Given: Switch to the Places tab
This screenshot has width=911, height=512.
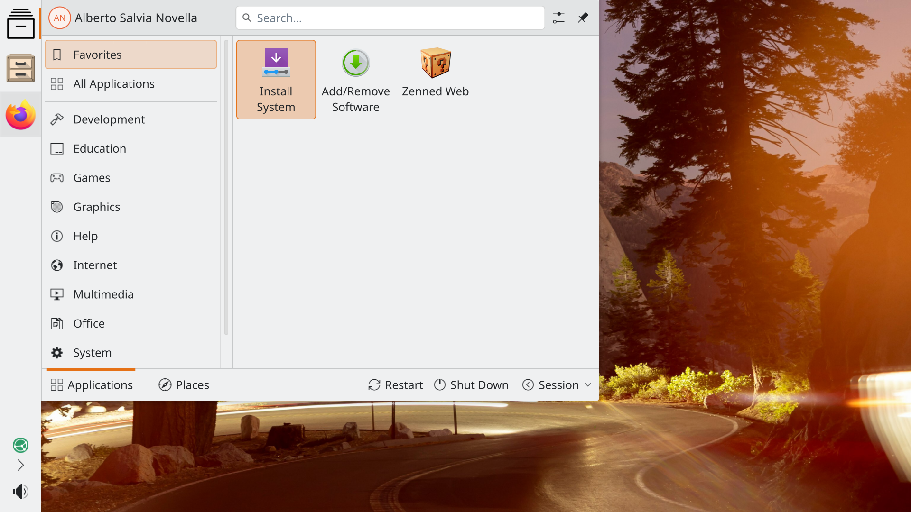Looking at the screenshot, I should click(x=184, y=385).
